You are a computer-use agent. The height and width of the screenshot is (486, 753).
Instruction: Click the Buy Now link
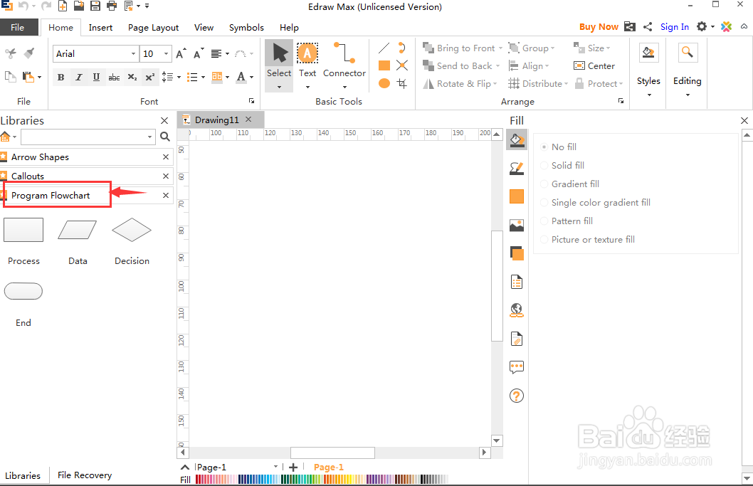point(599,27)
